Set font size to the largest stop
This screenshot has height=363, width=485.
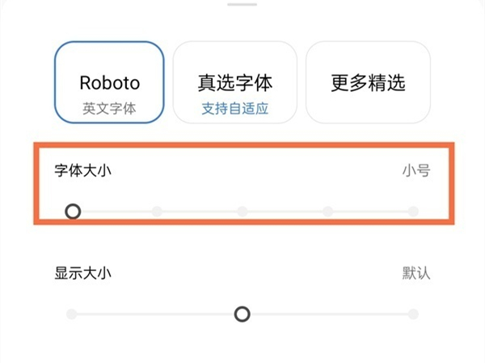click(x=413, y=211)
